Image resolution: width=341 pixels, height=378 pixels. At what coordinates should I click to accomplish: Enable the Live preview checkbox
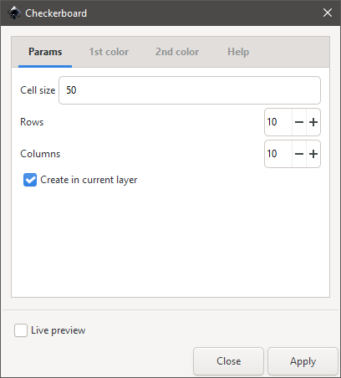pyautogui.click(x=21, y=330)
